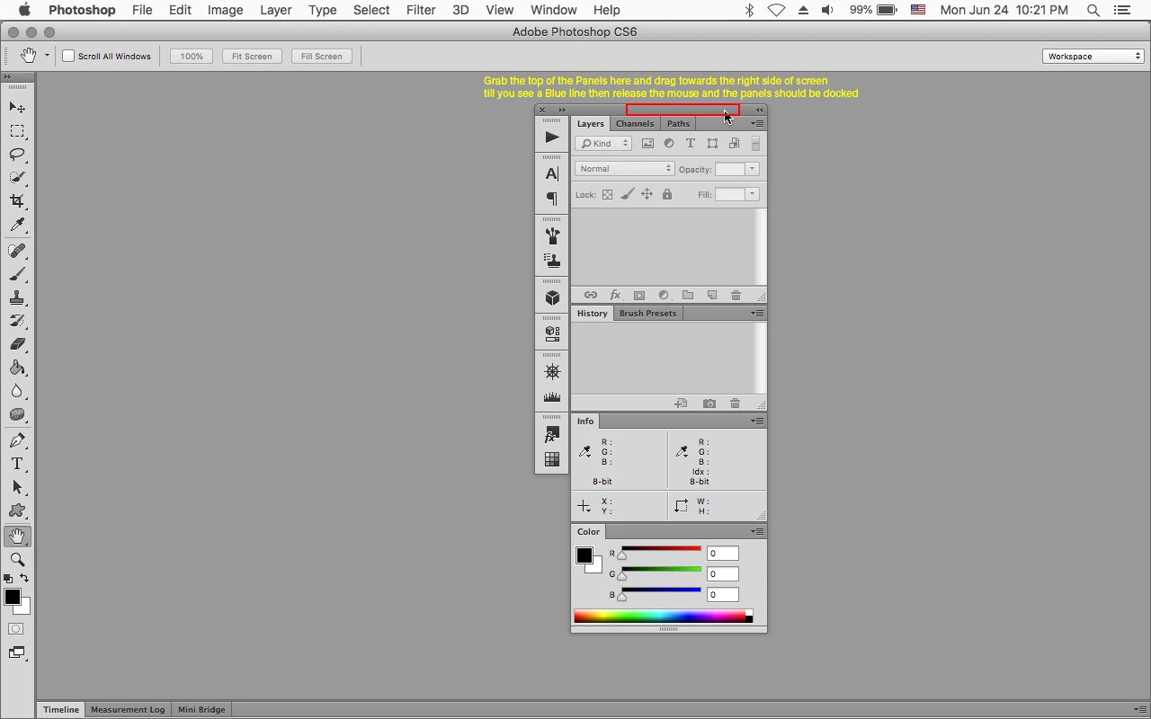Viewport: 1151px width, 719px height.
Task: Open the Normal blend mode dropdown
Action: pyautogui.click(x=625, y=169)
